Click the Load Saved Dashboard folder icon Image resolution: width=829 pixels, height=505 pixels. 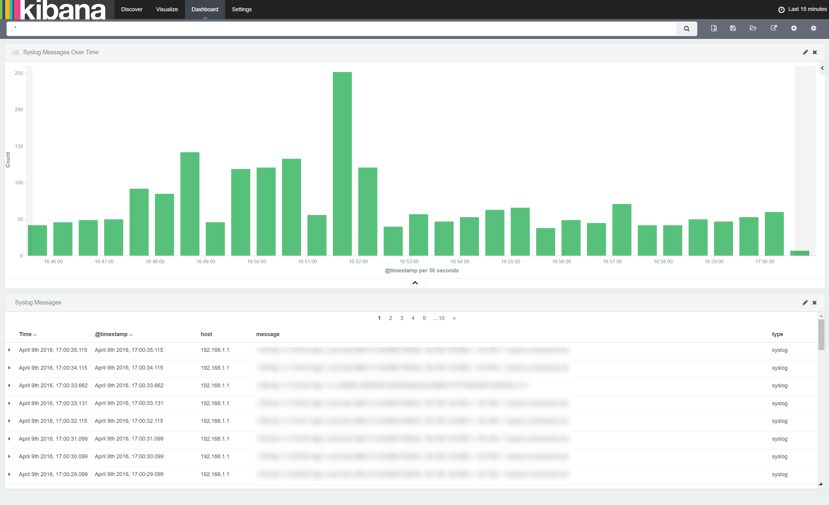[753, 28]
